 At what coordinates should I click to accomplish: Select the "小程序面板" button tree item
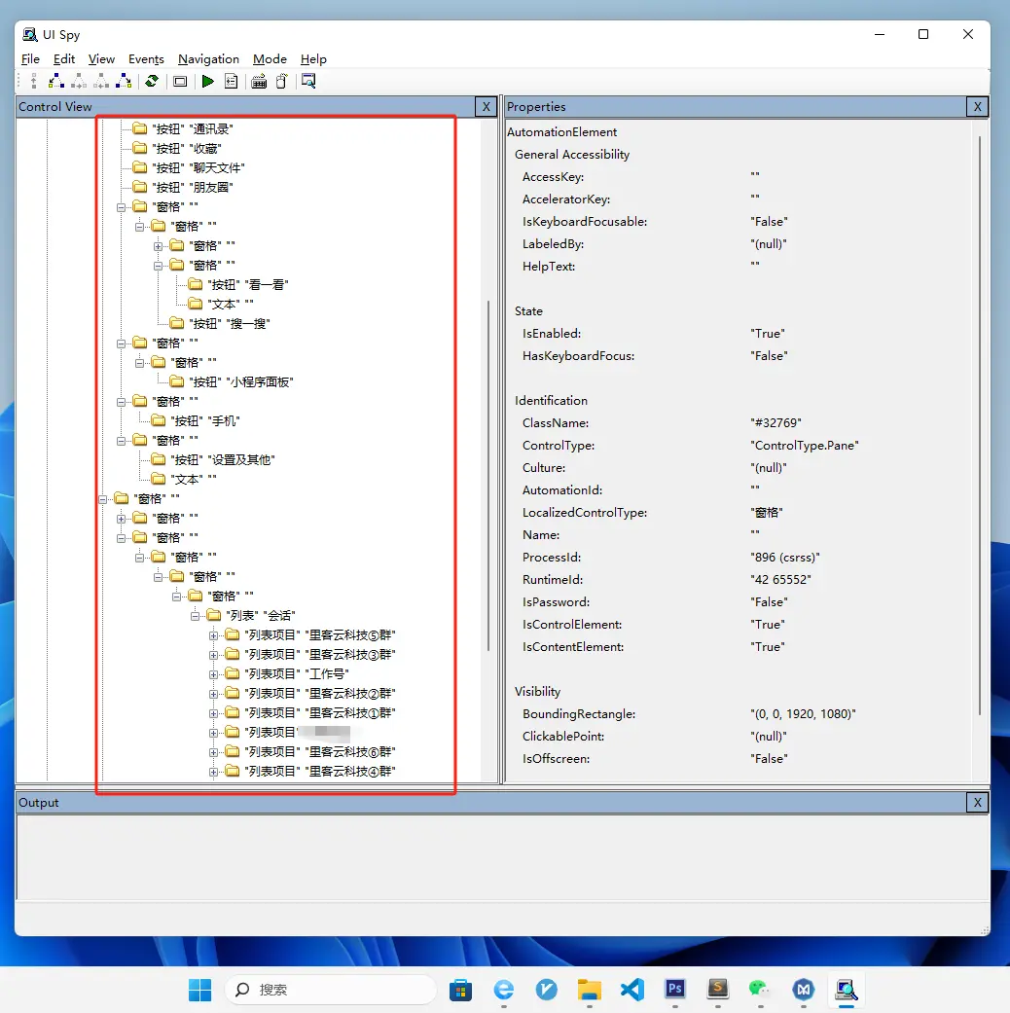[x=241, y=381]
